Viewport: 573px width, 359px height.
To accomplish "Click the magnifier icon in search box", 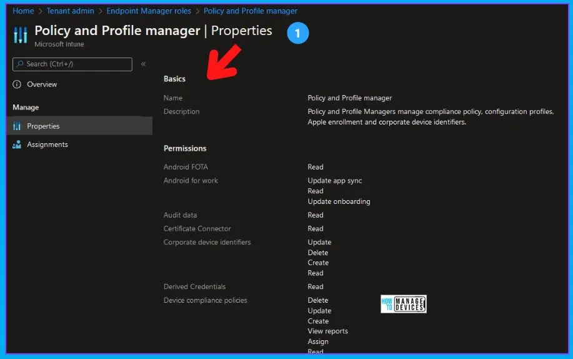I will point(20,64).
